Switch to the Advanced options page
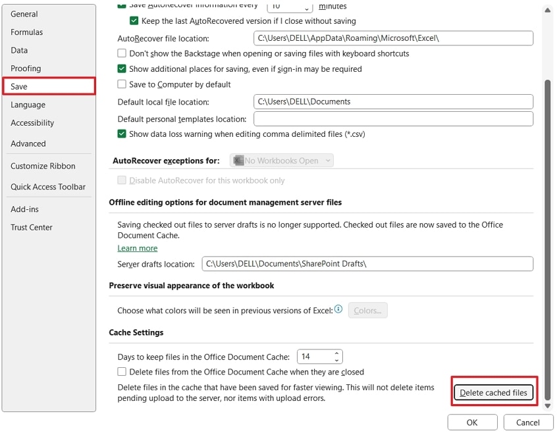 click(28, 143)
